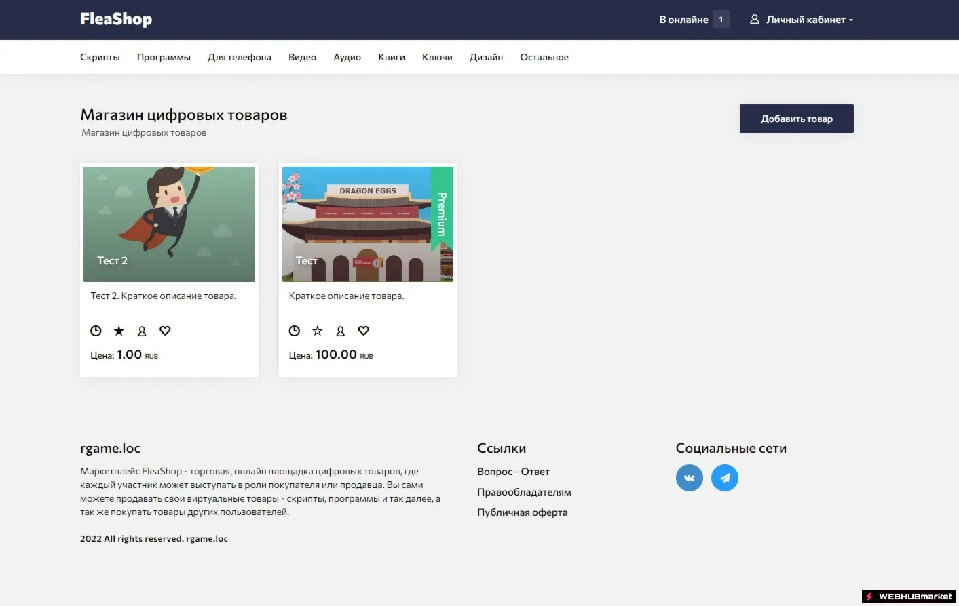959x606 pixels.
Task: Click the heart icon on the 100.00 RUB card
Action: [x=363, y=331]
